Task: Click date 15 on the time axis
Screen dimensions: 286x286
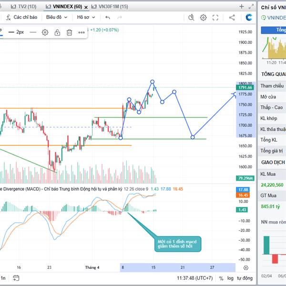Action: tap(153, 267)
